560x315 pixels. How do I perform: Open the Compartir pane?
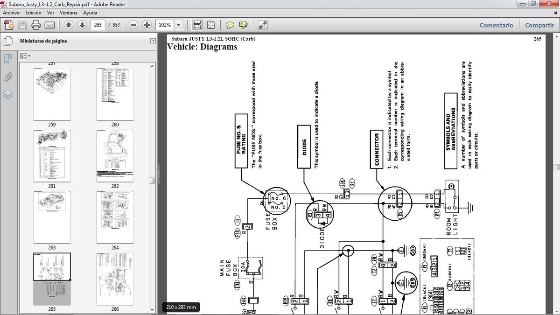tap(539, 25)
